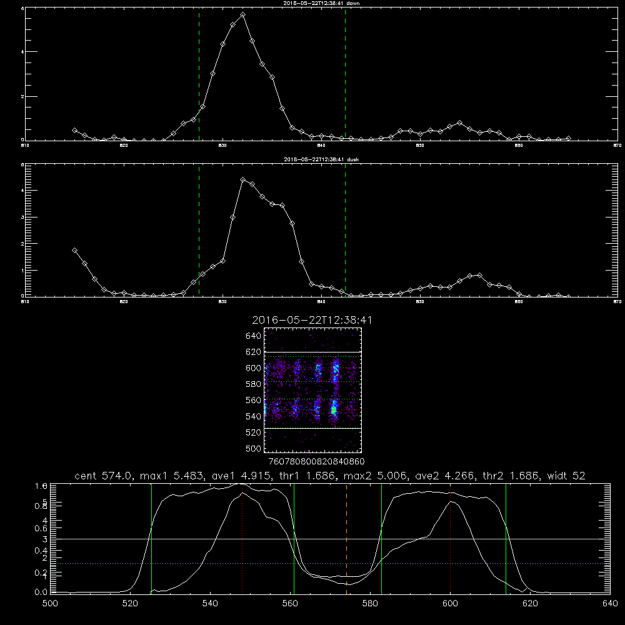
Task: Click the 560 x-axis label of bottom plot
Action: point(290,604)
